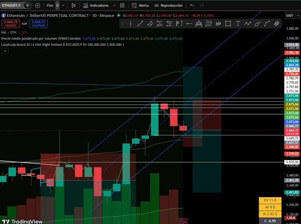Click the 2.461,39 grey price label

tap(292, 180)
